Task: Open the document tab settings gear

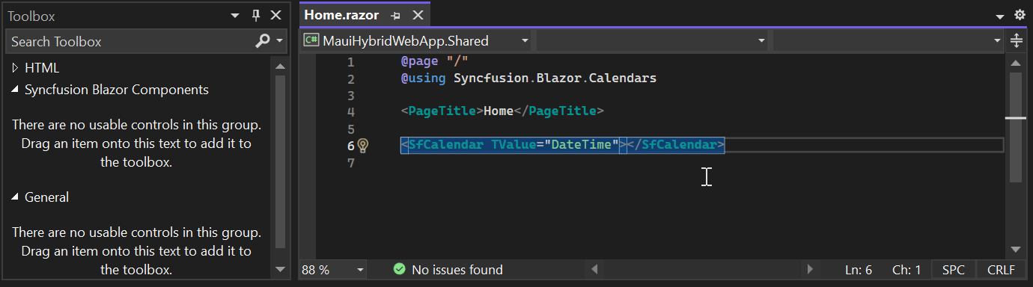Action: coord(1020,16)
